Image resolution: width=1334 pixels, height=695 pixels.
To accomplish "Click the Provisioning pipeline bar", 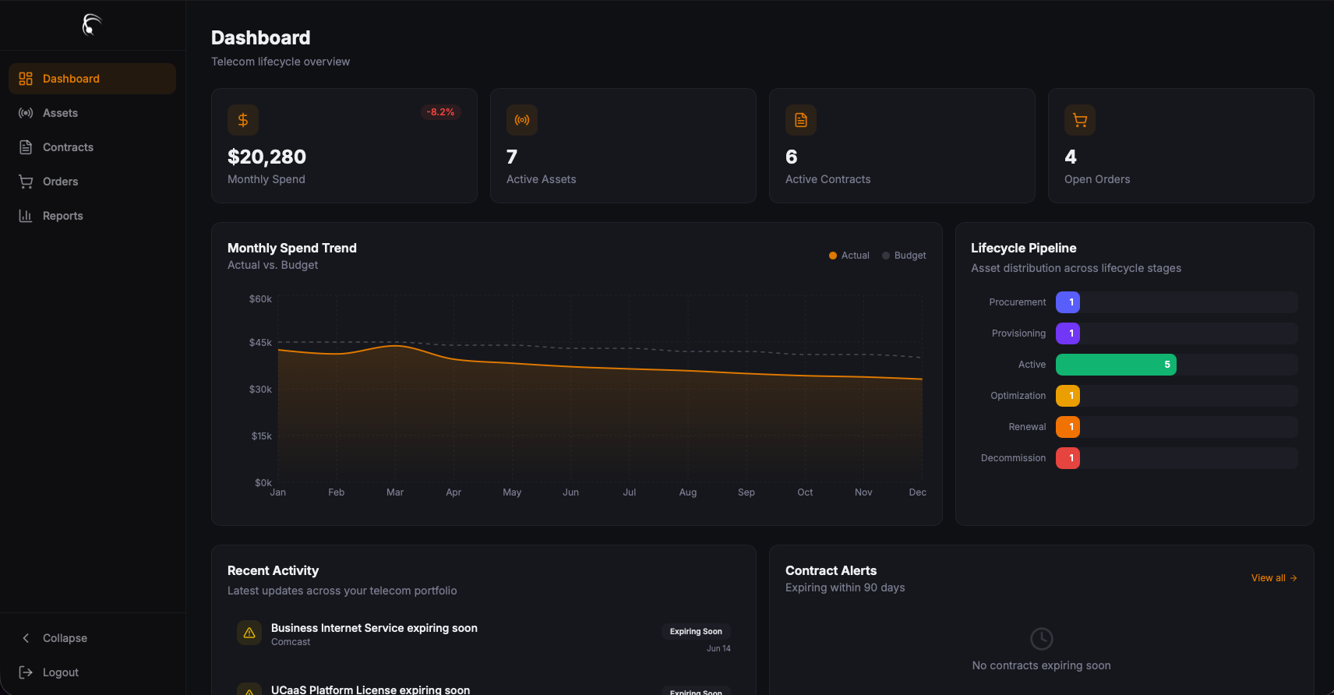I will point(1068,333).
